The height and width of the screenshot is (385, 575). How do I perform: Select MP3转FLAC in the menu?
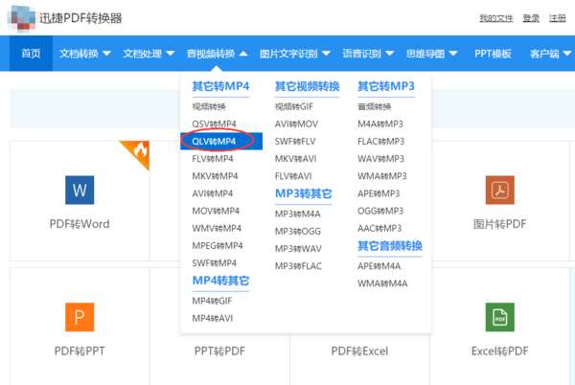pos(298,265)
